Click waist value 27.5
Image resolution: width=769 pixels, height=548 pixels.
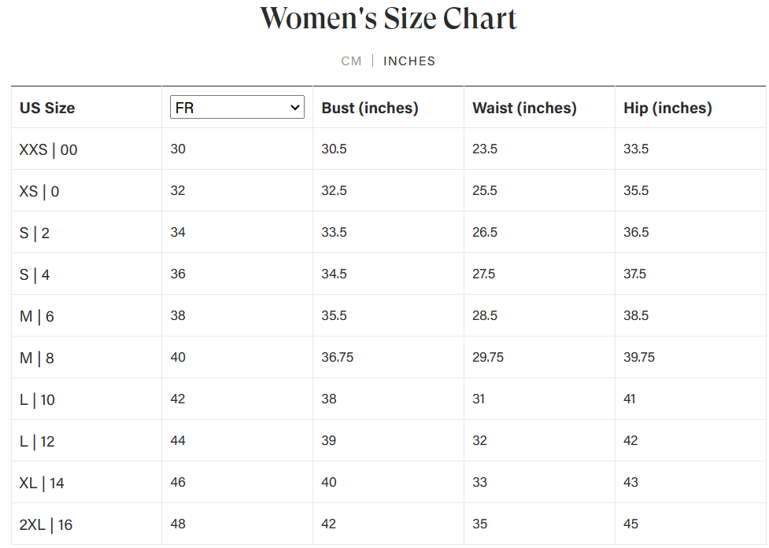coord(484,274)
